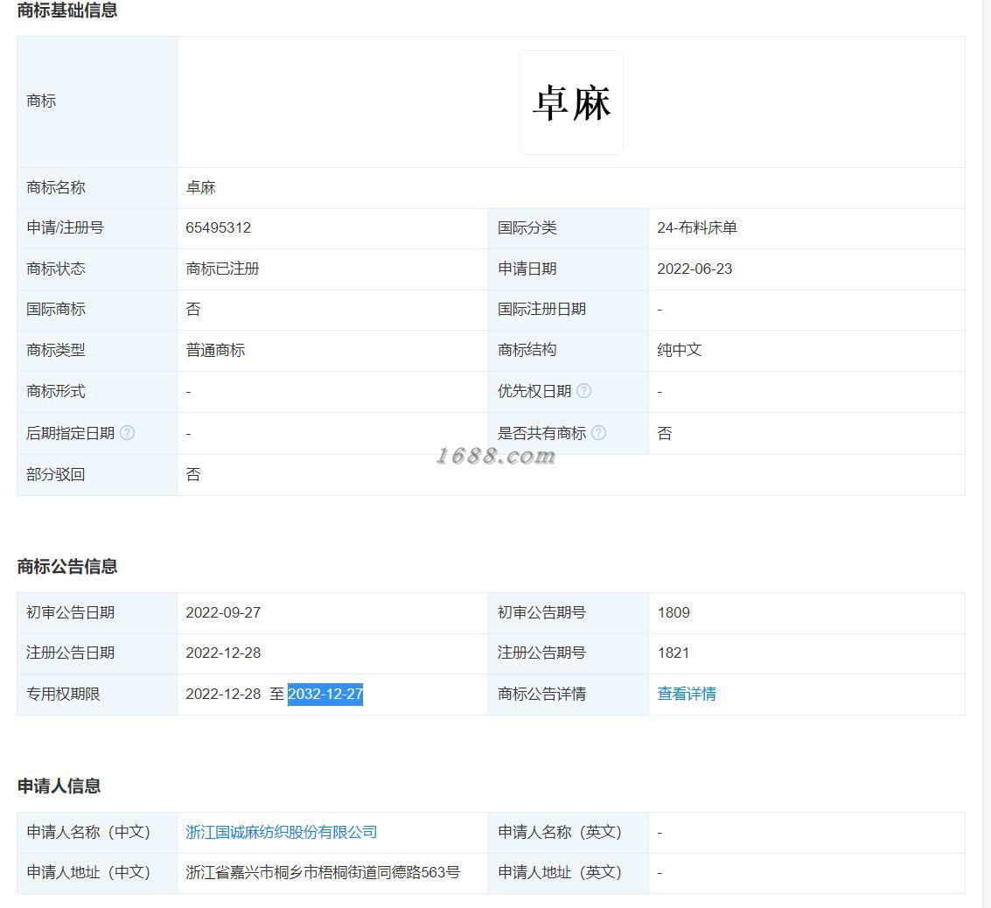Click the registration announcement issue number 1821
Screen dimensions: 991x908
click(673, 653)
